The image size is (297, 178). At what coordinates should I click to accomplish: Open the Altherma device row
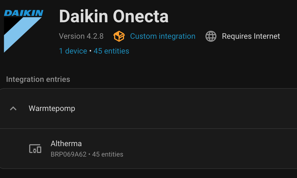click(148, 149)
